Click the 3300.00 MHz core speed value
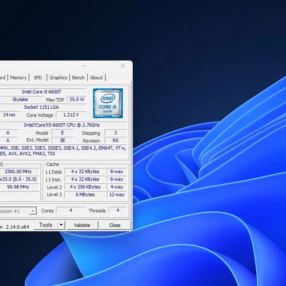 (19, 172)
